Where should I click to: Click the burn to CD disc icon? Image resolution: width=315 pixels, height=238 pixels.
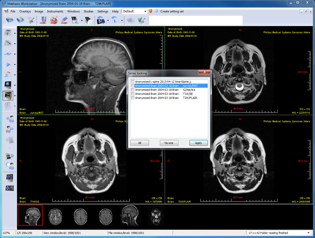click(54, 20)
